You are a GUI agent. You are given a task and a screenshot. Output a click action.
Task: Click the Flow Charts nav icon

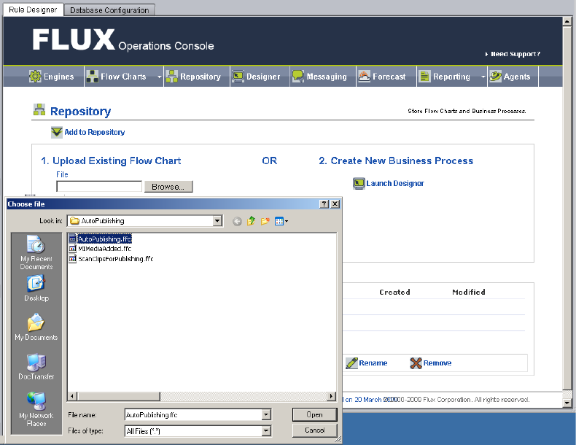click(92, 77)
